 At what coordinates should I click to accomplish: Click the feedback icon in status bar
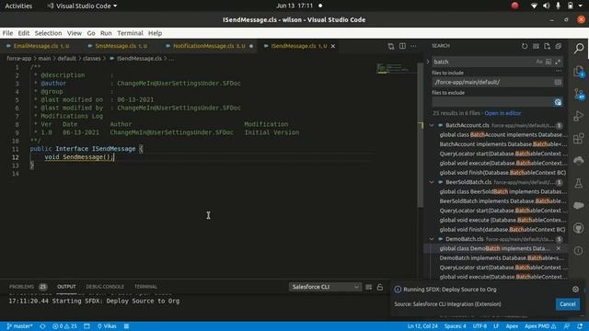[567, 326]
